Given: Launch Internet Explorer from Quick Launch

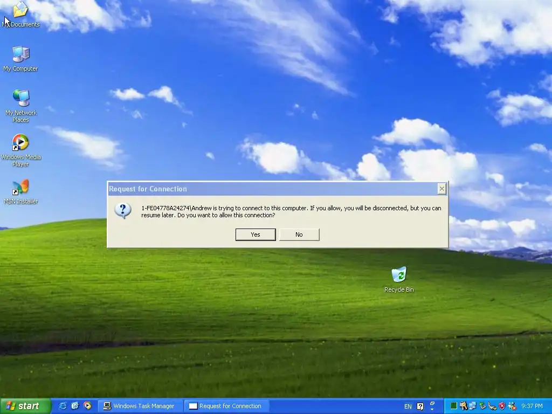Looking at the screenshot, I should pos(63,406).
